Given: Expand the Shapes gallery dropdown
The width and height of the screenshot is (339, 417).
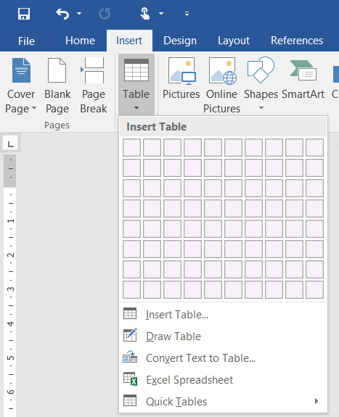Looking at the screenshot, I should point(261,108).
